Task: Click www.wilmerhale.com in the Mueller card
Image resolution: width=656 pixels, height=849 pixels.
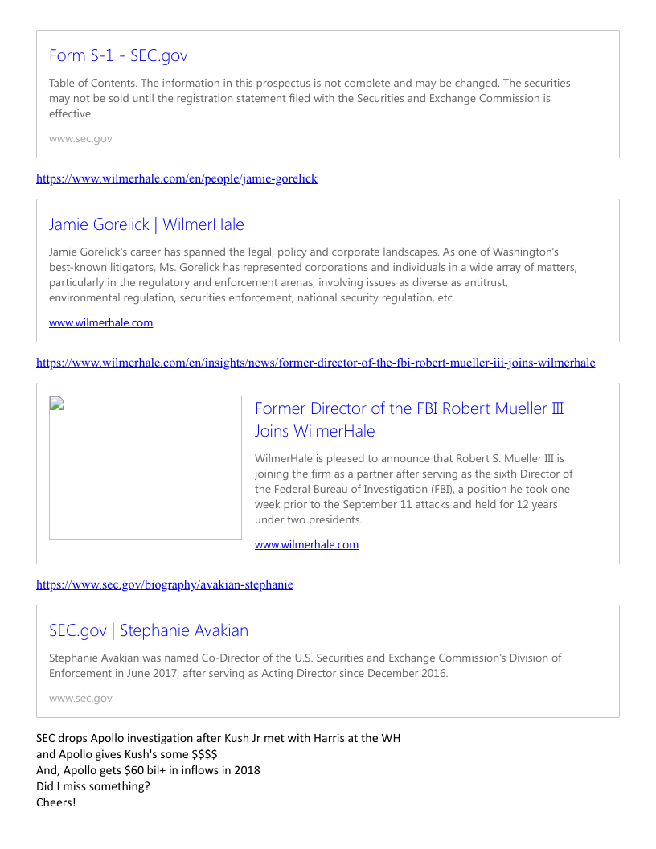Action: coord(306,544)
